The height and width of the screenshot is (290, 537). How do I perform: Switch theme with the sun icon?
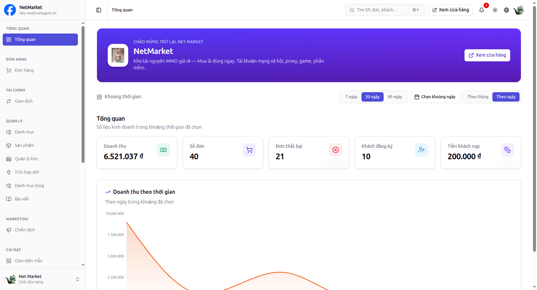tap(495, 10)
